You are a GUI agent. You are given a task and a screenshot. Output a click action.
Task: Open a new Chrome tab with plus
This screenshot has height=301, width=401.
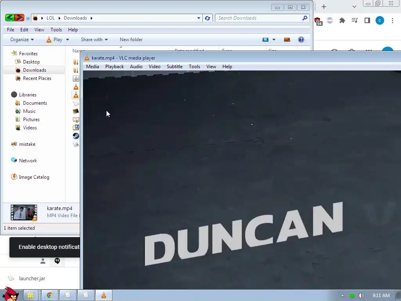pyautogui.click(x=324, y=7)
